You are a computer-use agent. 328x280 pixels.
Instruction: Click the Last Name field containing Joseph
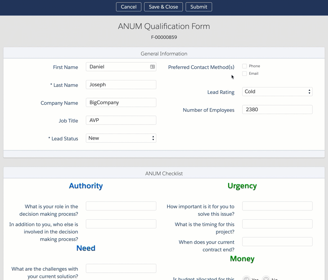121,85
